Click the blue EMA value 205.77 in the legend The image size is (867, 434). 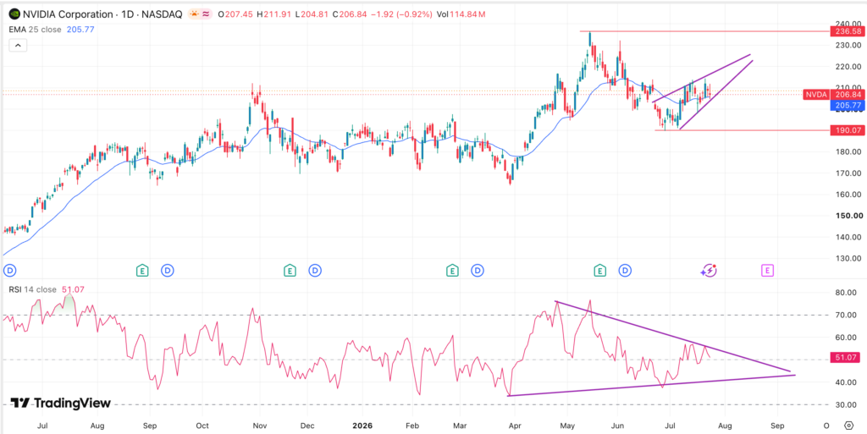click(x=80, y=30)
